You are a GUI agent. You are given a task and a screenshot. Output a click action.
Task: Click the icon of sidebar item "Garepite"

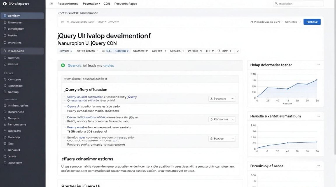5,118
